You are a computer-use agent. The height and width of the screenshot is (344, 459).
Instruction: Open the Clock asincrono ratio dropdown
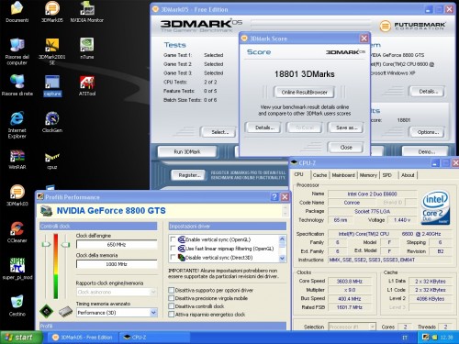[x=153, y=292]
